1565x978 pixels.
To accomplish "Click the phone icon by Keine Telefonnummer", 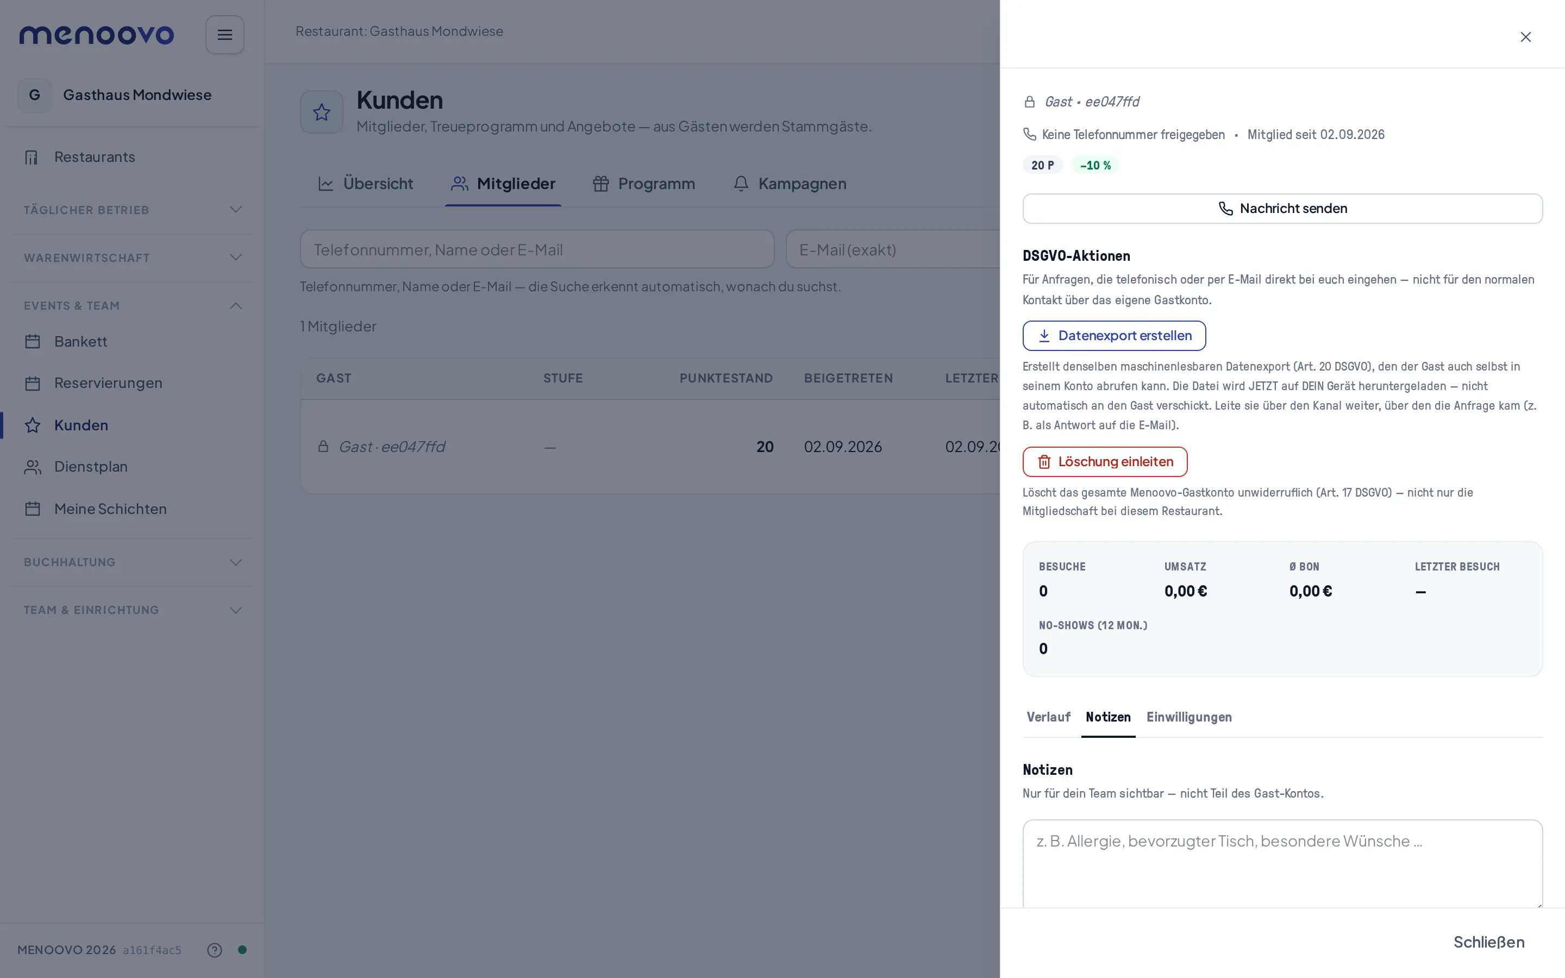I will pos(1030,134).
